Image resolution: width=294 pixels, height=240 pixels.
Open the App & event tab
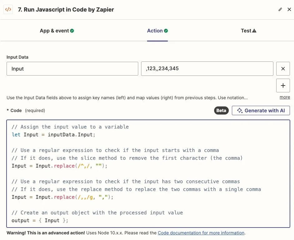57,31
